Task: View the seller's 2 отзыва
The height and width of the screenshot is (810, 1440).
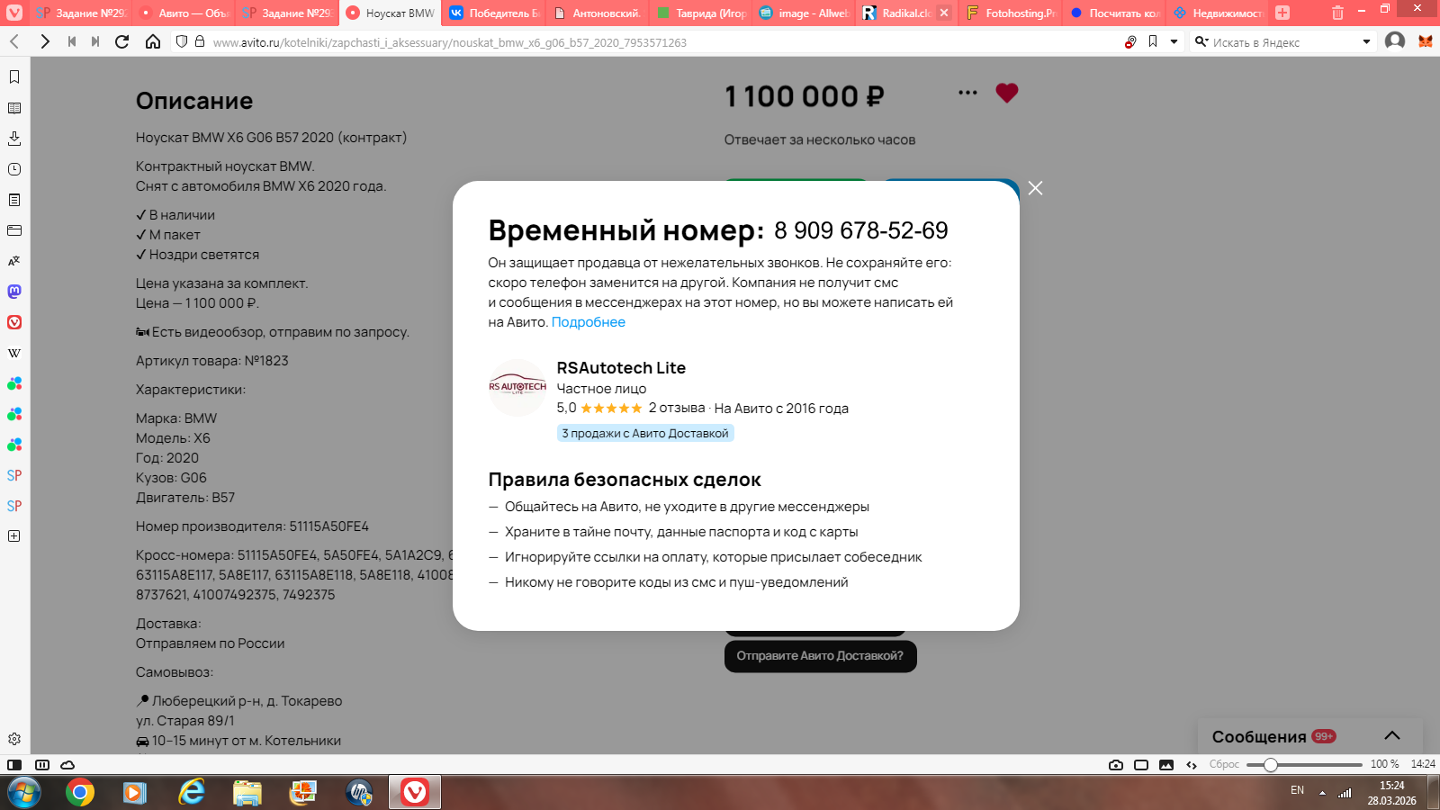Action: [677, 408]
